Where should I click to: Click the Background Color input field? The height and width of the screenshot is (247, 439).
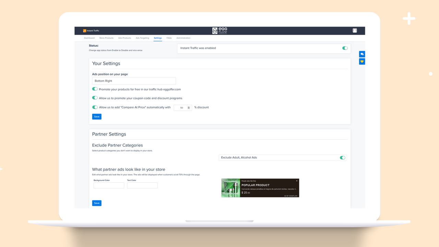tap(109, 185)
